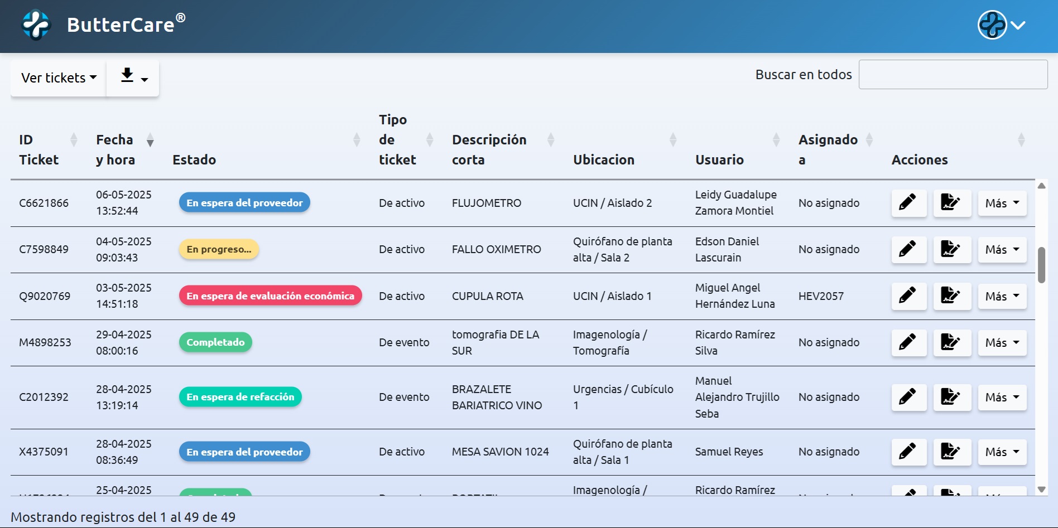Edit ticket X4375091 with pencil icon
Viewport: 1058px width, 528px height.
(908, 452)
